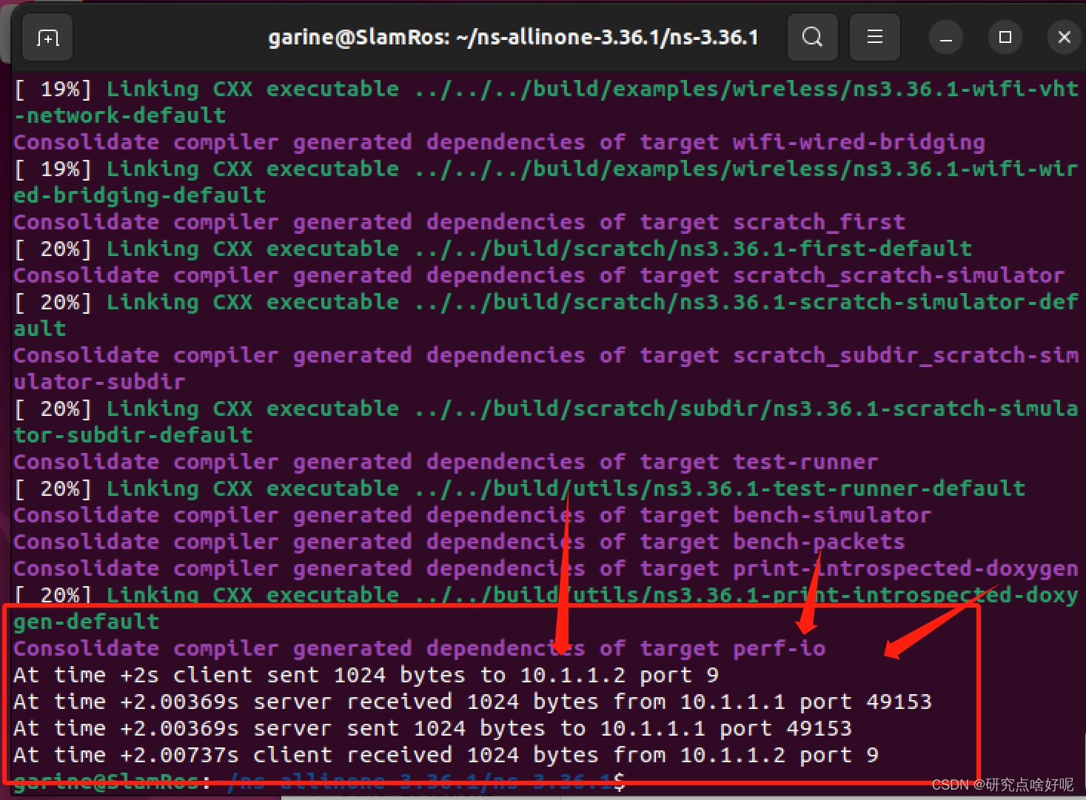Open a new terminal tab
The width and height of the screenshot is (1086, 800).
coord(47,37)
